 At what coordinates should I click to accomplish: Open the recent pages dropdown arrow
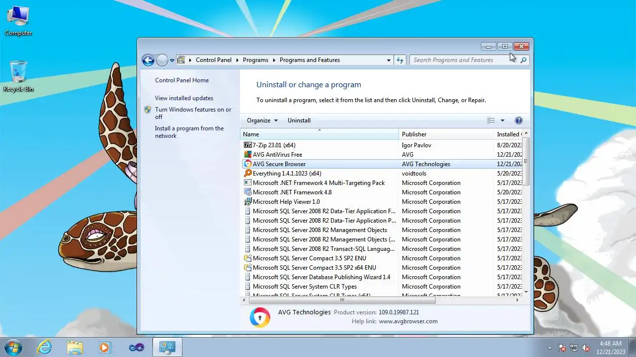(x=172, y=60)
